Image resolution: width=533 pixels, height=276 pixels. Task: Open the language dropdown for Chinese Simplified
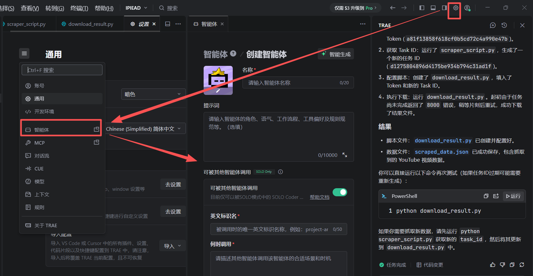(x=144, y=129)
